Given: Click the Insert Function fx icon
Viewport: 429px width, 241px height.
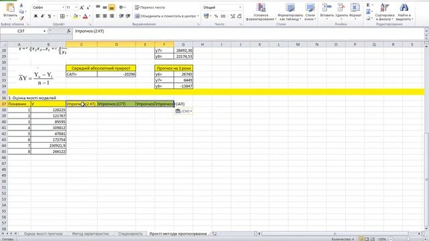Looking at the screenshot, I should pyautogui.click(x=68, y=31).
